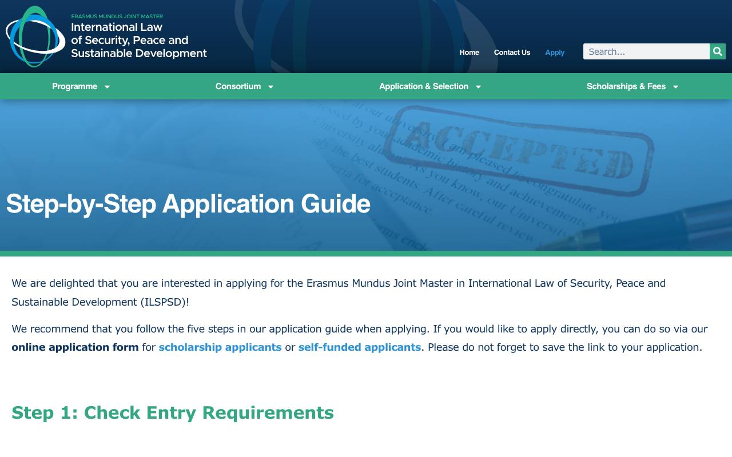Viewport: 732px width, 457px height.
Task: Open the ILSPSD logo homepage link
Action: (x=106, y=37)
